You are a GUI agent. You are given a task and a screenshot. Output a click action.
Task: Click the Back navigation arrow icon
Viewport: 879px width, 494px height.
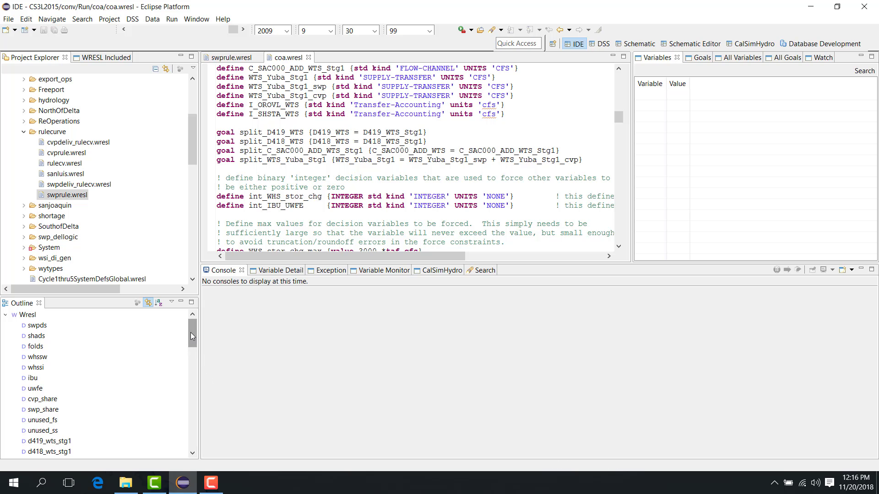tap(559, 30)
